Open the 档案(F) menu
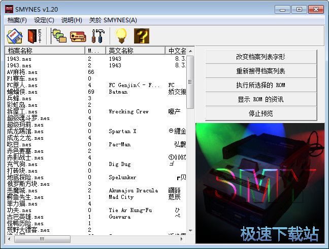This screenshot has width=329, height=249. point(17,20)
